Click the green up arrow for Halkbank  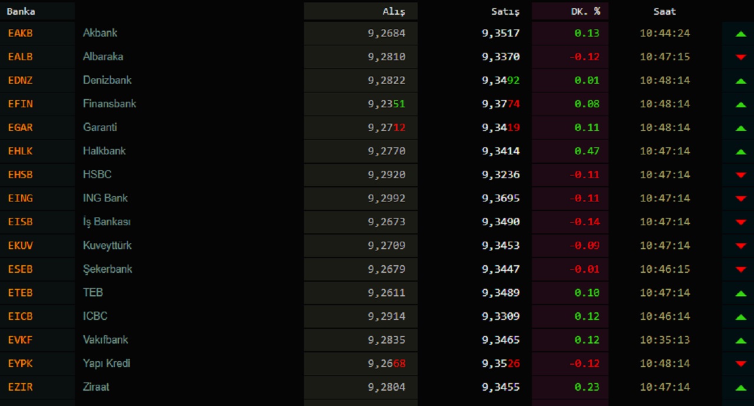(x=740, y=151)
